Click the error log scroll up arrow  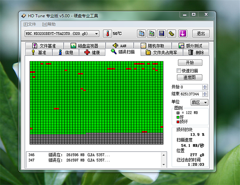click(x=164, y=155)
